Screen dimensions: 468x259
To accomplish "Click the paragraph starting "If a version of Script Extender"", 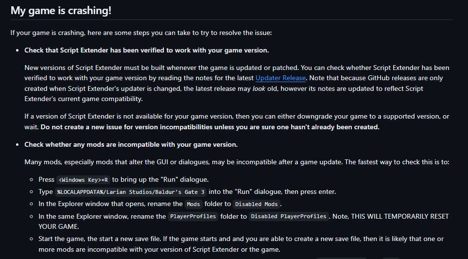I will 237,122.
